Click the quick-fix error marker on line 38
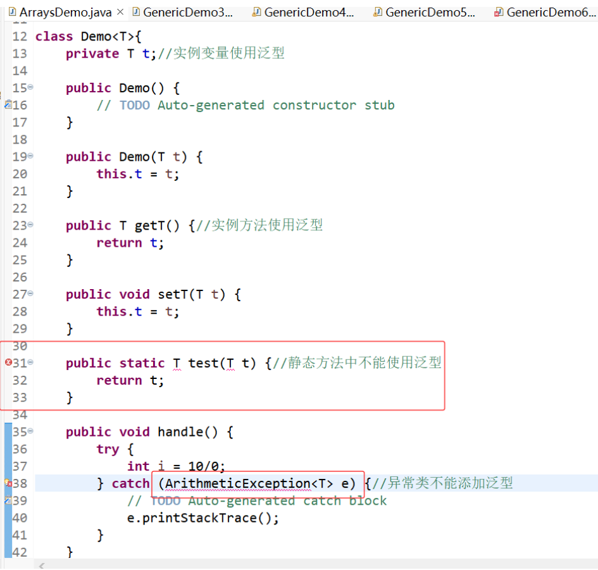This screenshot has height=570, width=598. coord(8,483)
